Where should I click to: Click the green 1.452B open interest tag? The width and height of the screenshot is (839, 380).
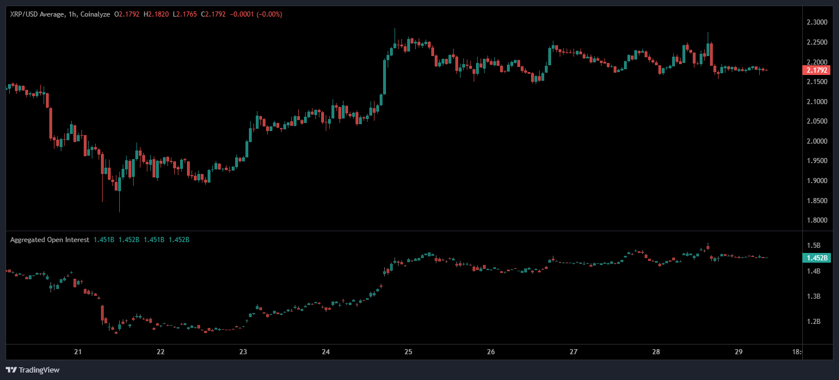pos(817,258)
